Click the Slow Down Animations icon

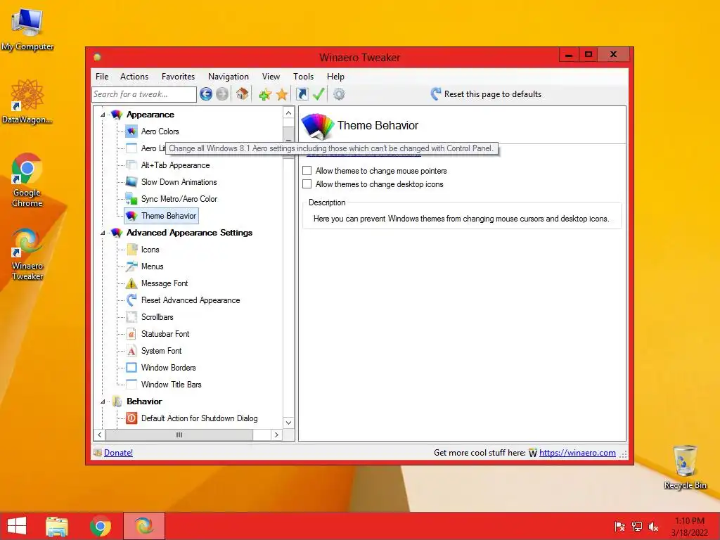pos(131,182)
